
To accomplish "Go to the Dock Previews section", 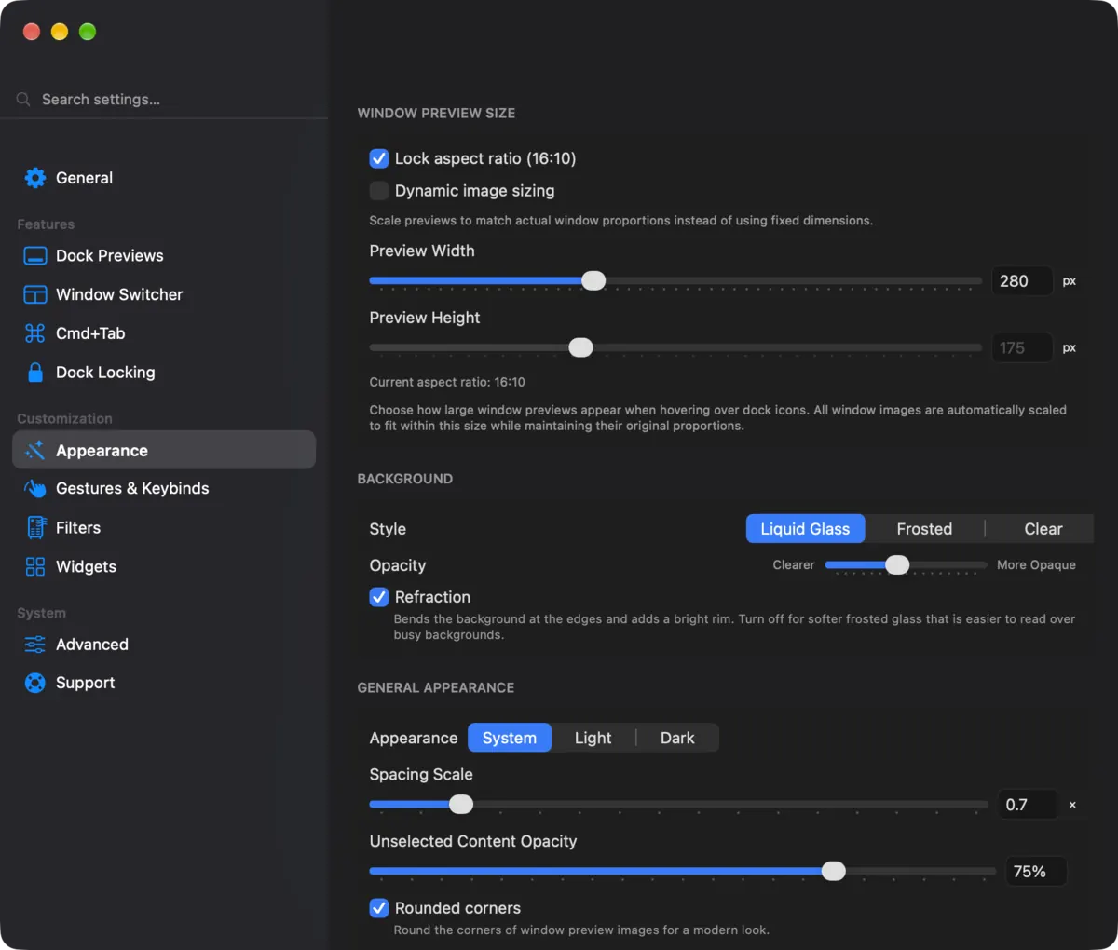I will (x=164, y=256).
